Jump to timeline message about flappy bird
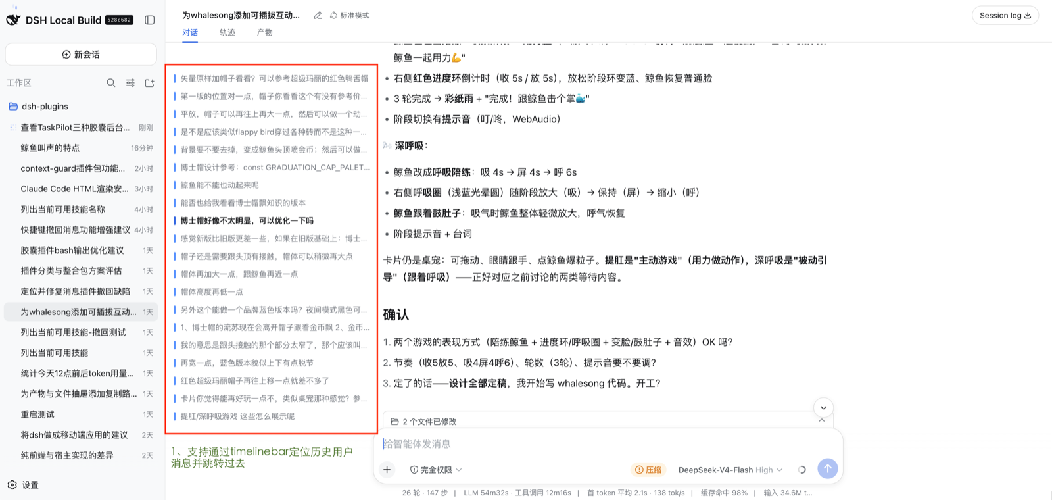The image size is (1052, 500). (x=272, y=132)
